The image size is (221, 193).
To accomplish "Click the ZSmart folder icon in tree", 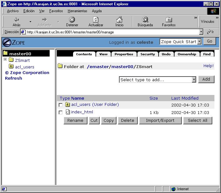I will click(x=11, y=60).
